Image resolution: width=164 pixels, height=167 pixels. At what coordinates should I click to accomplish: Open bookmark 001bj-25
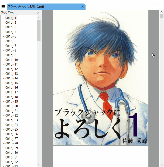coord(12,129)
